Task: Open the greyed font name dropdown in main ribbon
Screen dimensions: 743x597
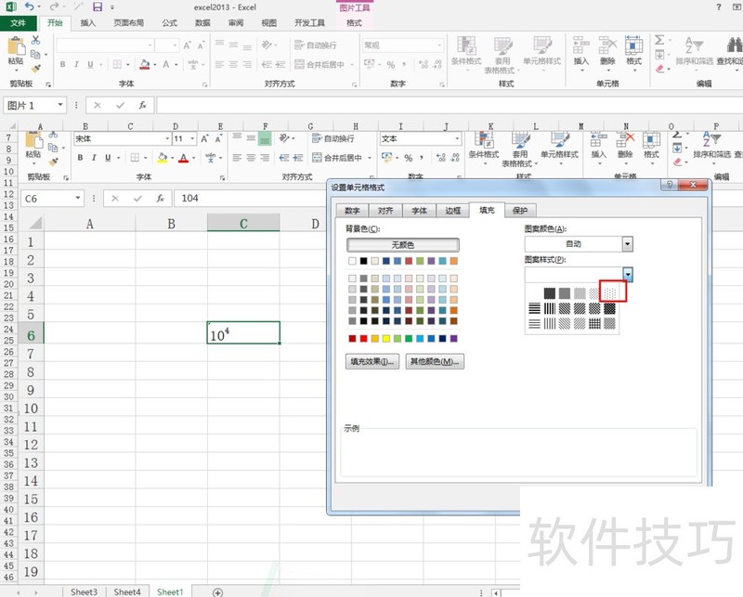Action: 150,45
